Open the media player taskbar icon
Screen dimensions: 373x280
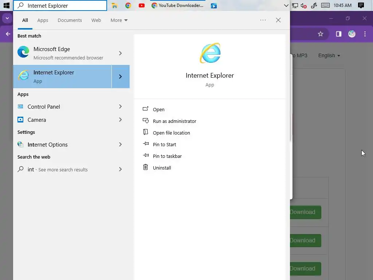[x=214, y=6]
